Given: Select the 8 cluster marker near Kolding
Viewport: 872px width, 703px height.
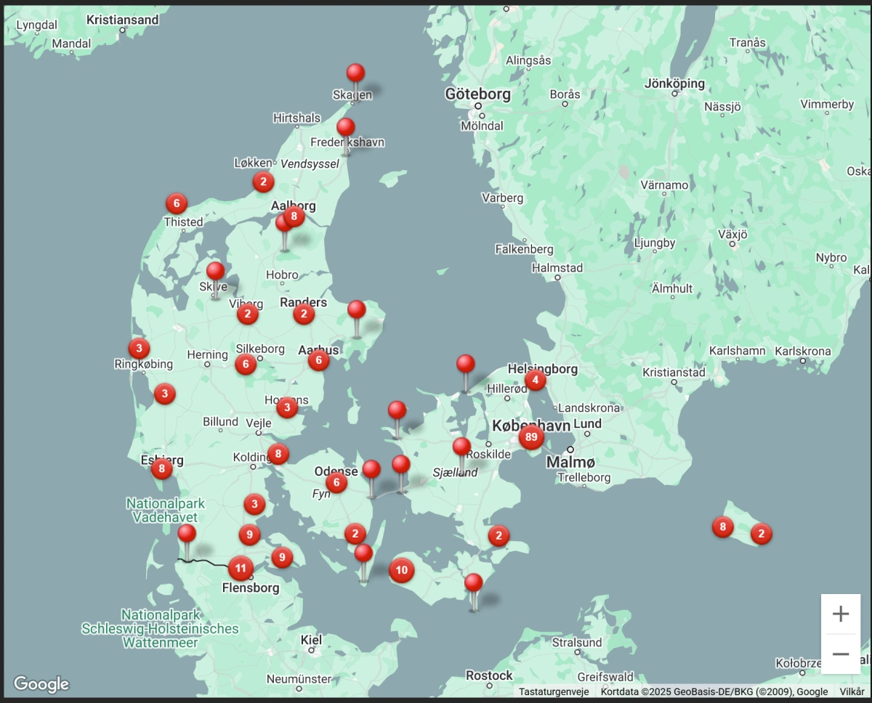Looking at the screenshot, I should (278, 455).
